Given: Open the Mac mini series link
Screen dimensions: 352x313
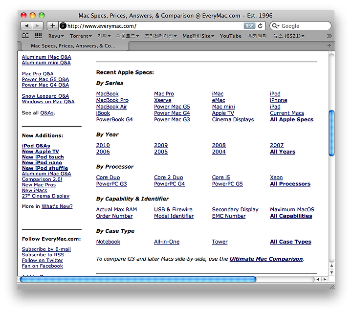Looking at the screenshot, I should click(223, 107).
